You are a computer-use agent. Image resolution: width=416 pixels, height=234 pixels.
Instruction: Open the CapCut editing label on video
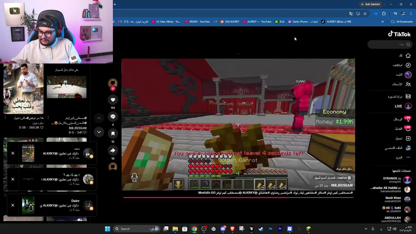tap(332, 178)
